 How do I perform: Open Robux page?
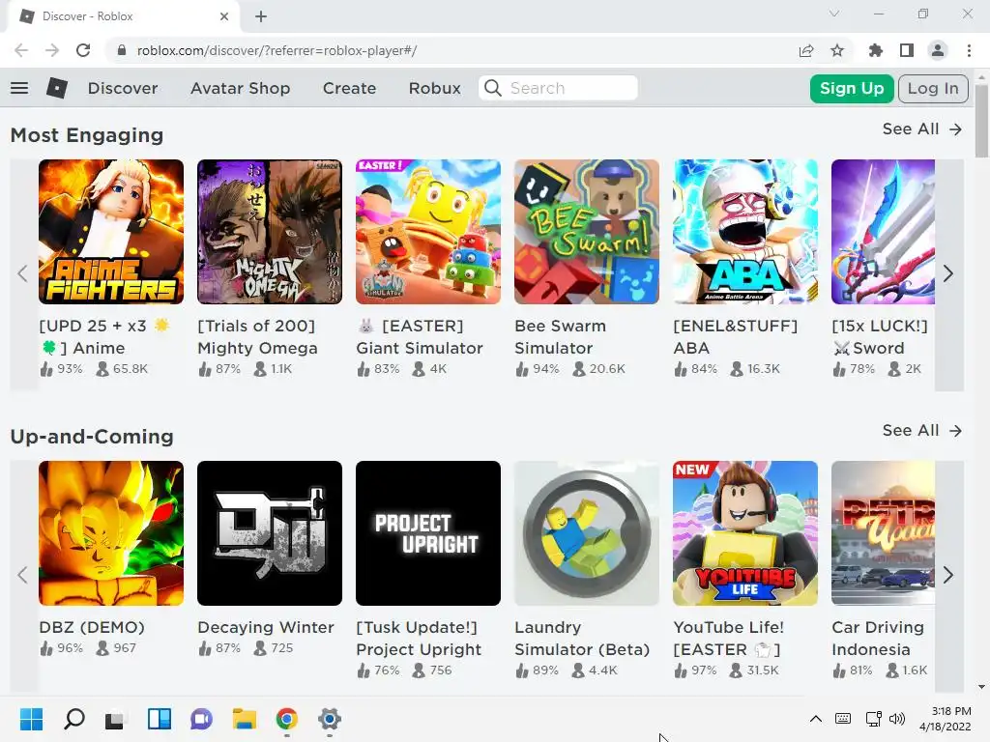click(434, 88)
